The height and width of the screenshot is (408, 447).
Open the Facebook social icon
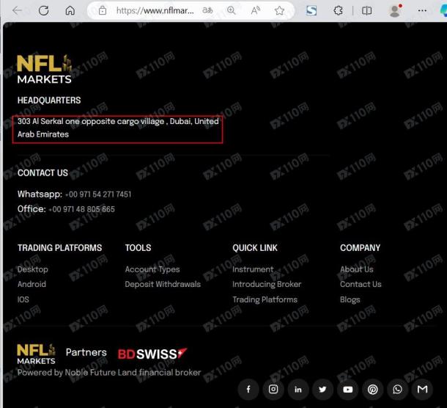click(248, 390)
